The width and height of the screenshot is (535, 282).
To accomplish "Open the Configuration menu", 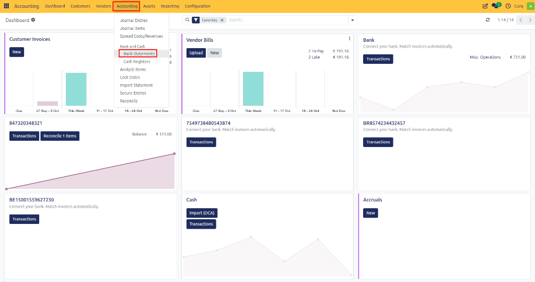I will click(x=197, y=6).
